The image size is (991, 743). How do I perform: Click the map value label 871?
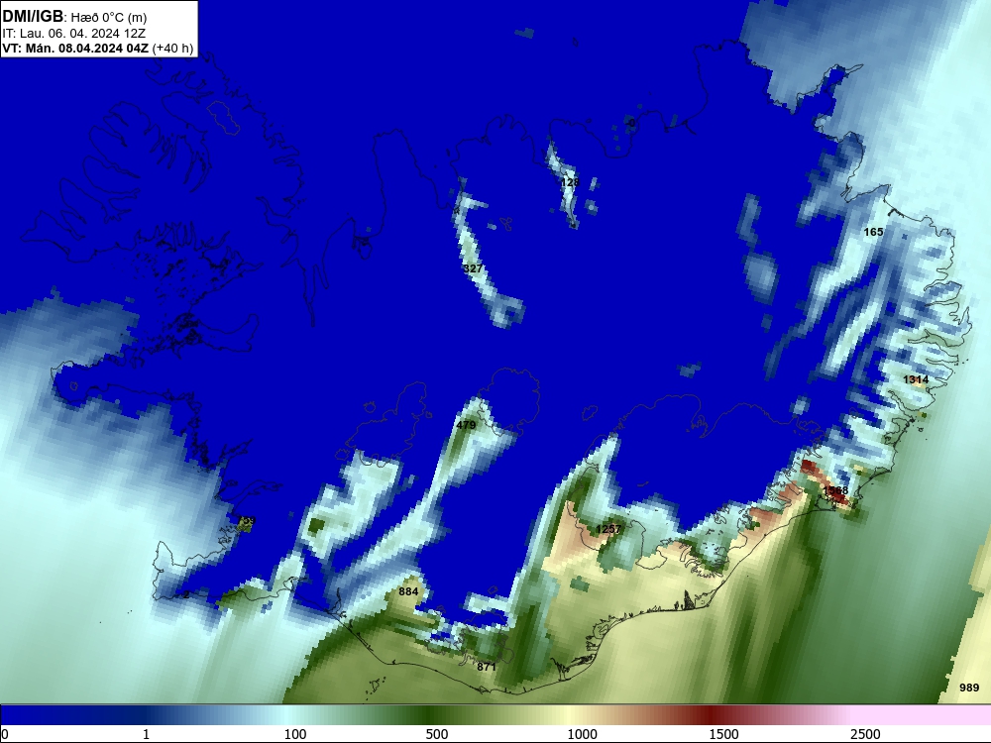[487, 667]
